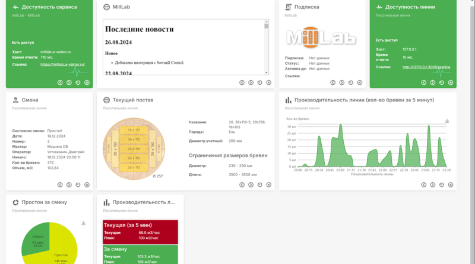Click the master name Мишина ОВ

click(x=58, y=147)
